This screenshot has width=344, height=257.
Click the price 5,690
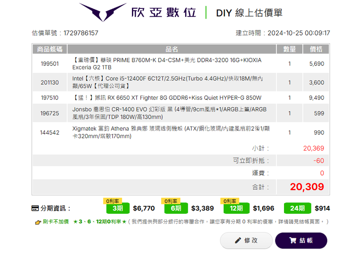point(317,64)
